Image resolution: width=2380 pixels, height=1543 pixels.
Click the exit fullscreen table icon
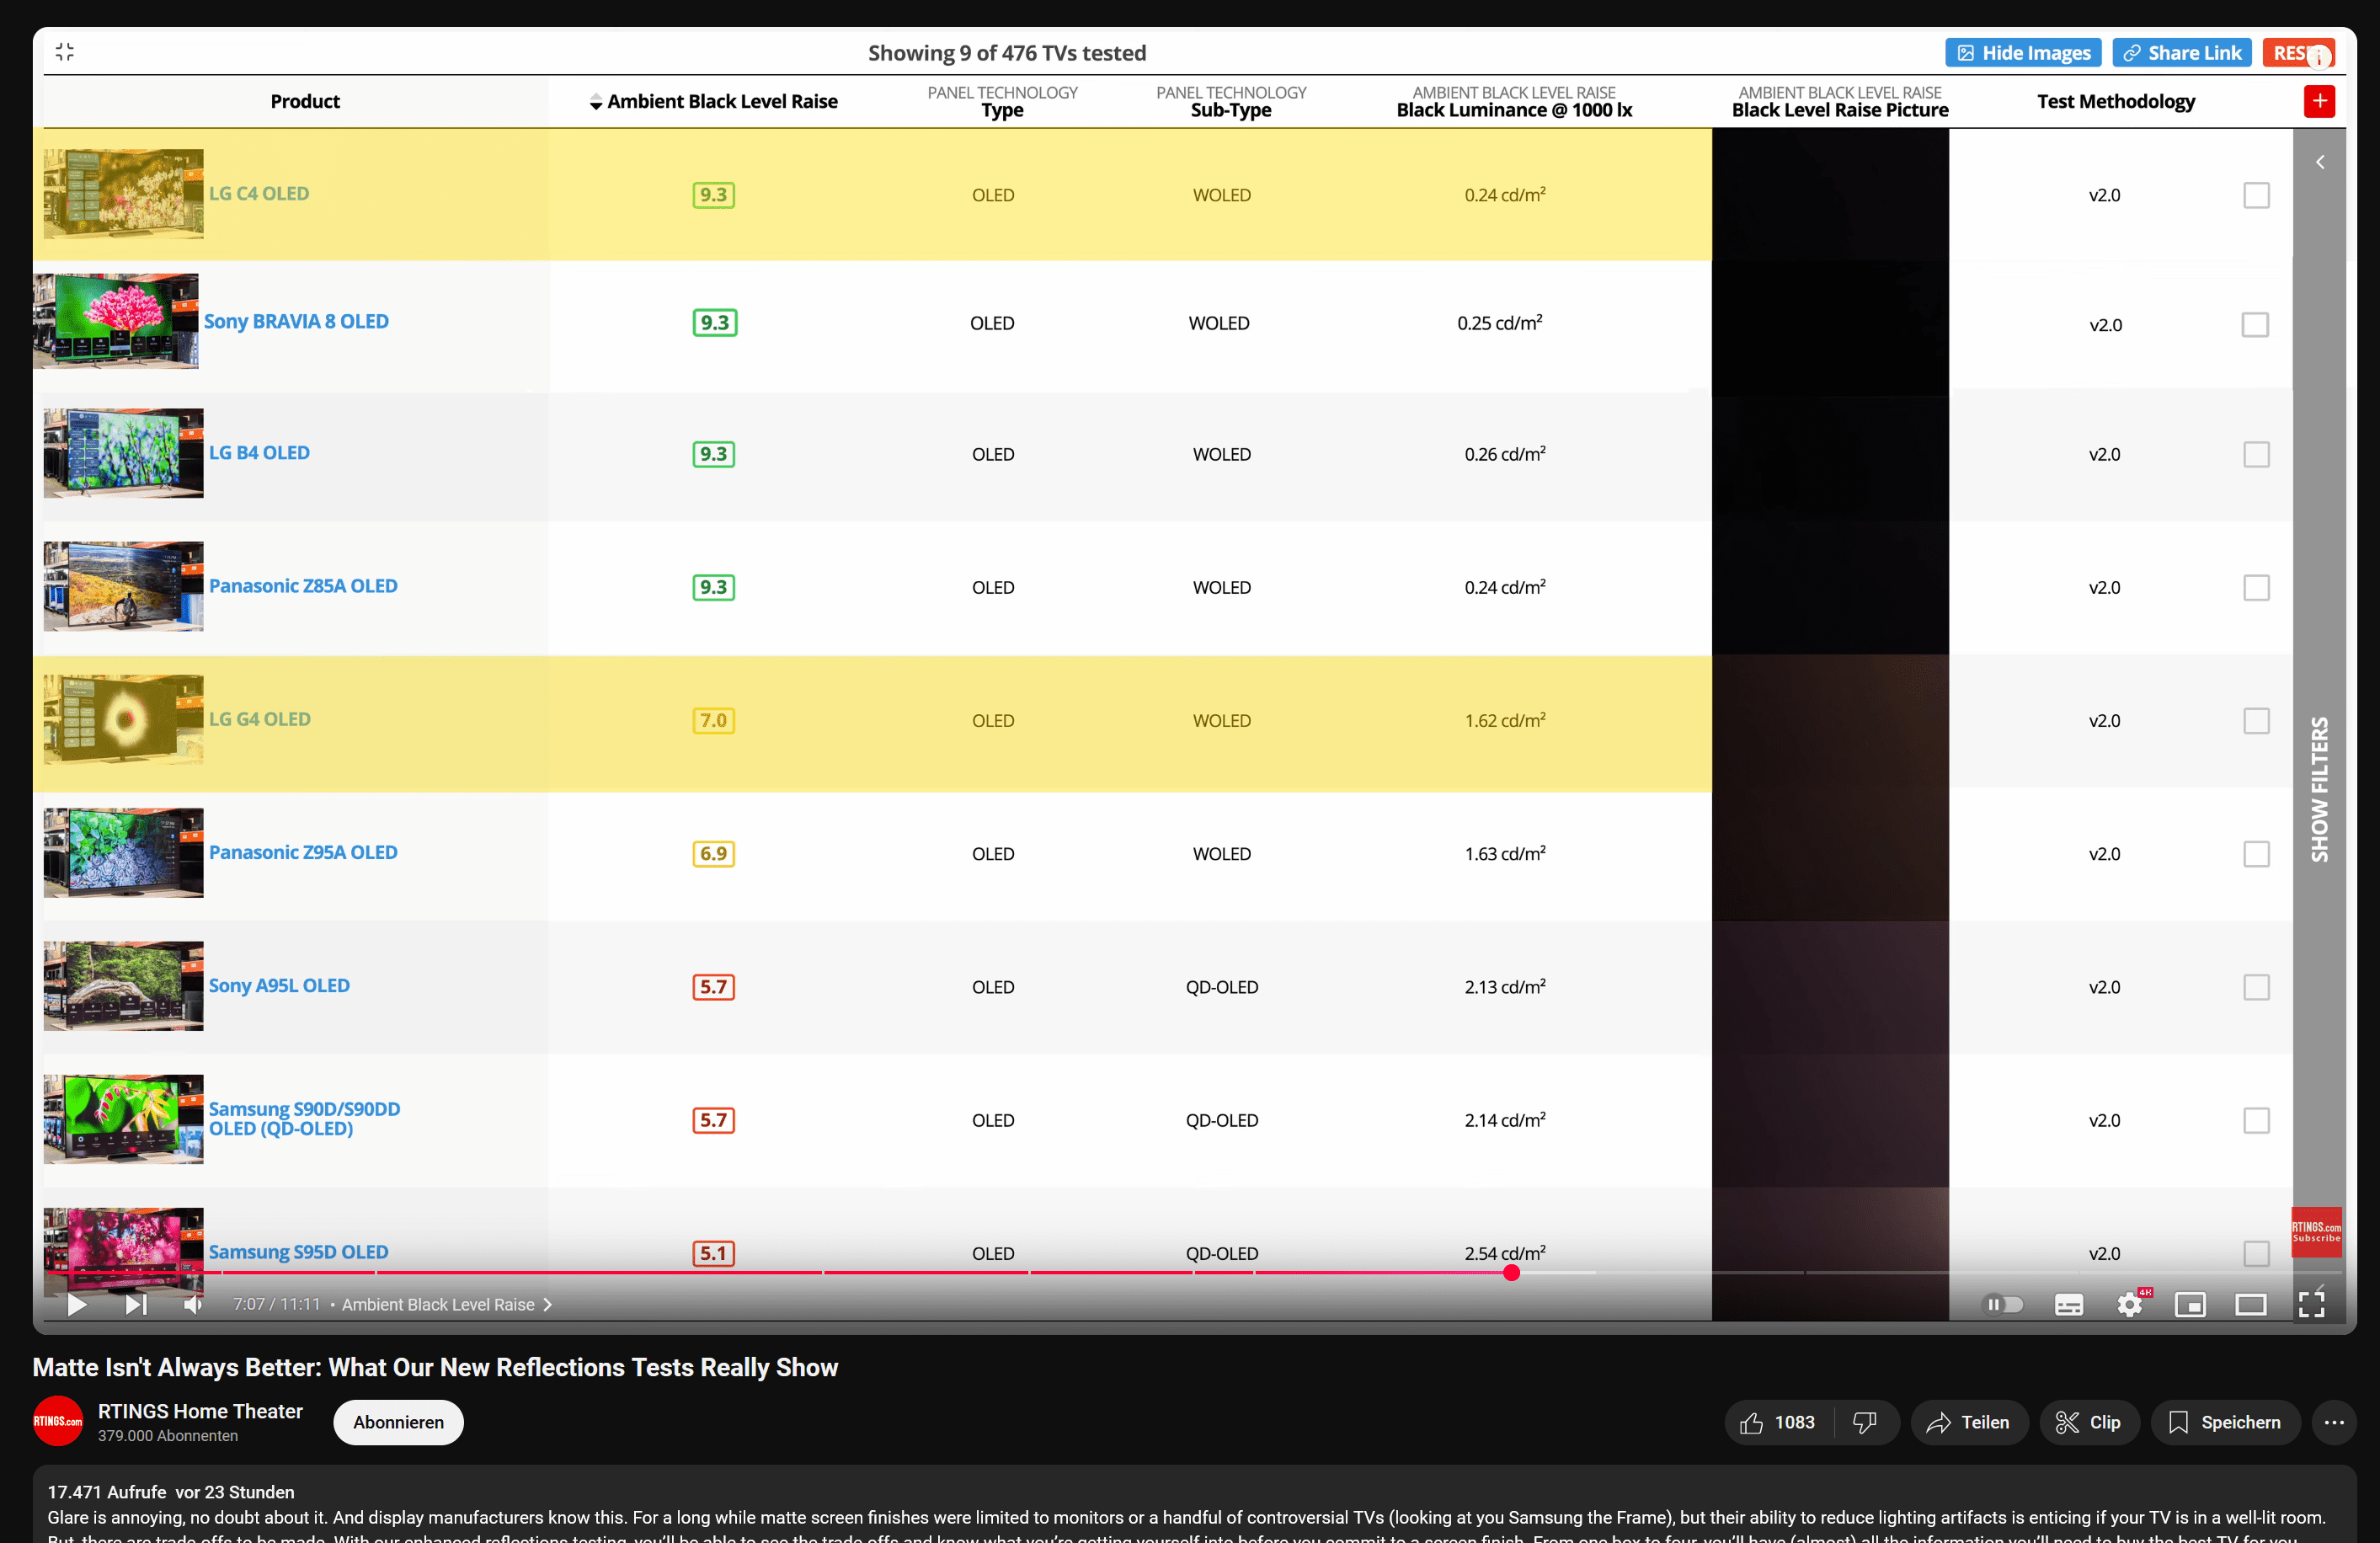click(x=65, y=51)
